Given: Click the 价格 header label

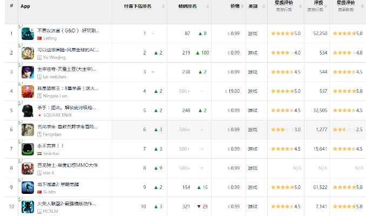Looking at the screenshot, I should click(x=235, y=6).
